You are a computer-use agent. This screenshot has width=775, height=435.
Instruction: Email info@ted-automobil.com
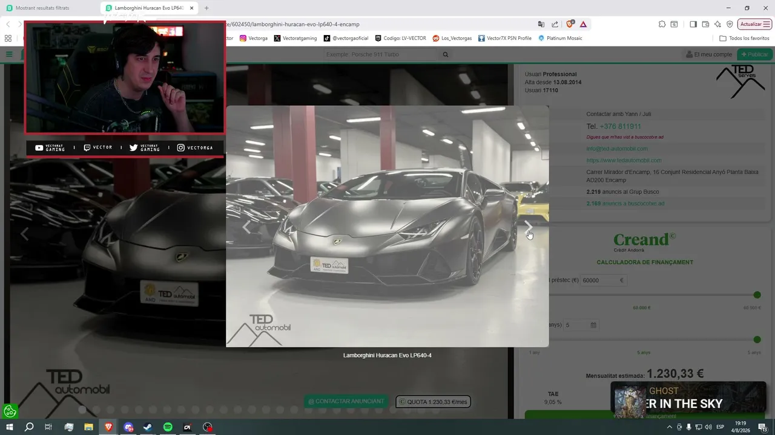(x=617, y=149)
